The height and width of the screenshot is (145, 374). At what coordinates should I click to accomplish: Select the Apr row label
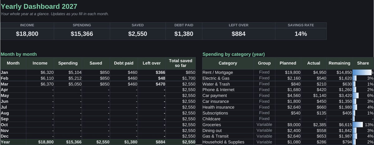(x=13, y=90)
